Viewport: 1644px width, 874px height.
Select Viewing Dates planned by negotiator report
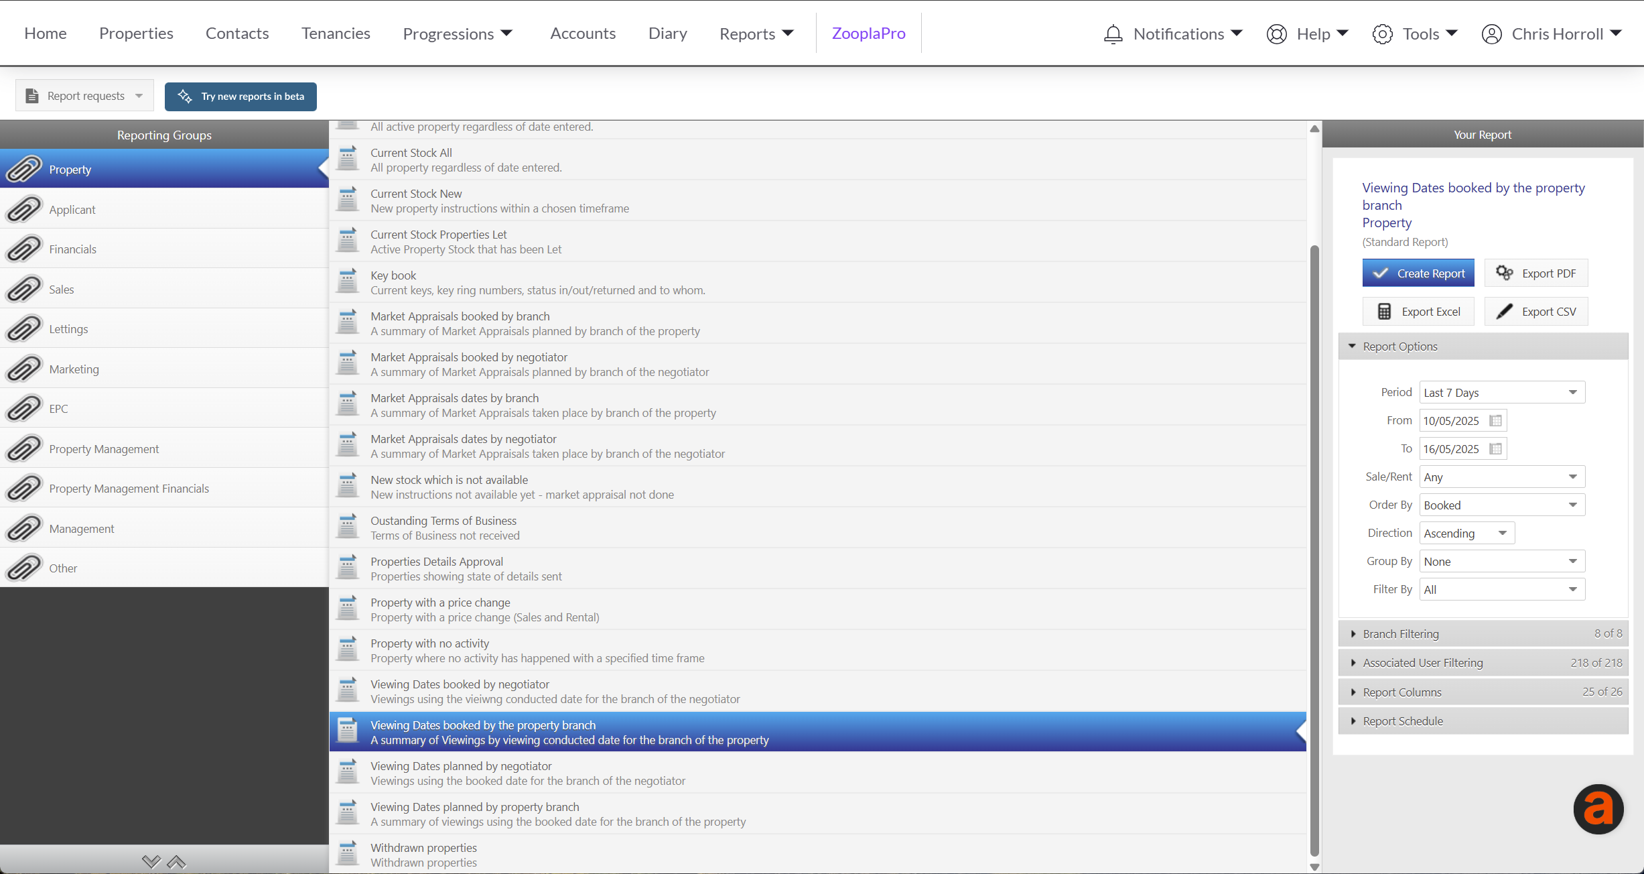pos(817,773)
